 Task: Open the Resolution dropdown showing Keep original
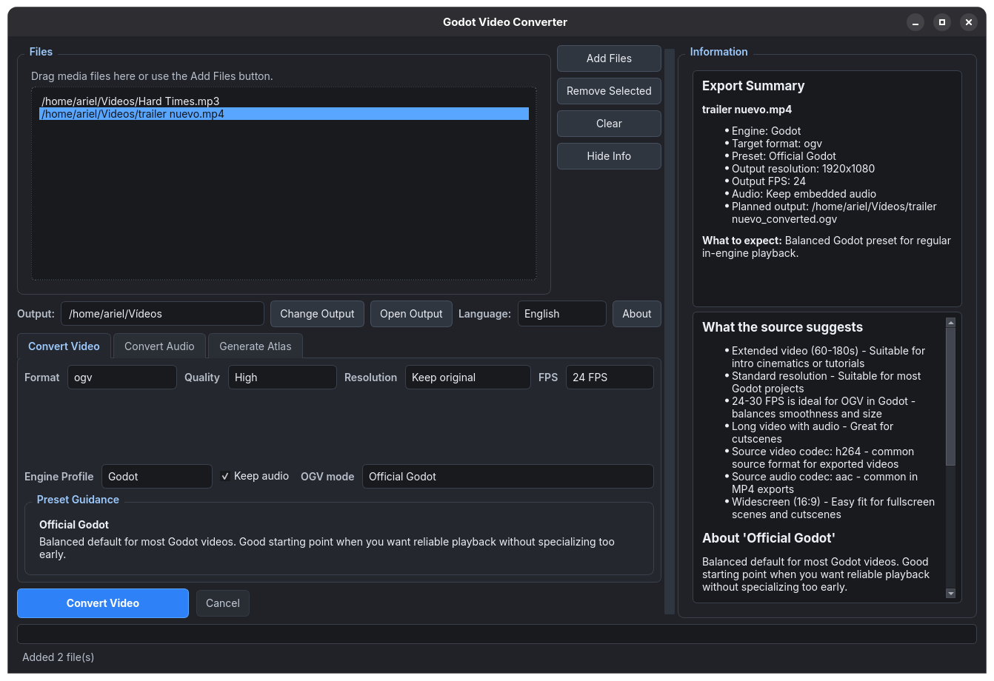[467, 378]
